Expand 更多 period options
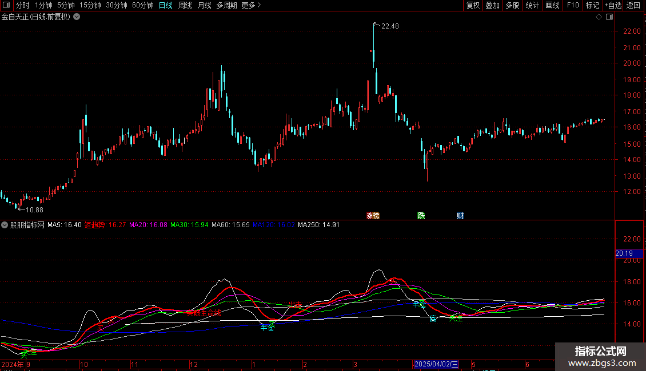This screenshot has height=371, width=646. 251,5
